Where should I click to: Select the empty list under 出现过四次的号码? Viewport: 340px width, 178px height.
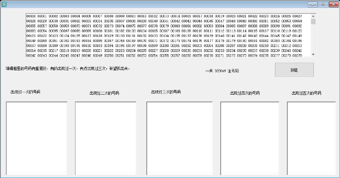tap(250, 138)
